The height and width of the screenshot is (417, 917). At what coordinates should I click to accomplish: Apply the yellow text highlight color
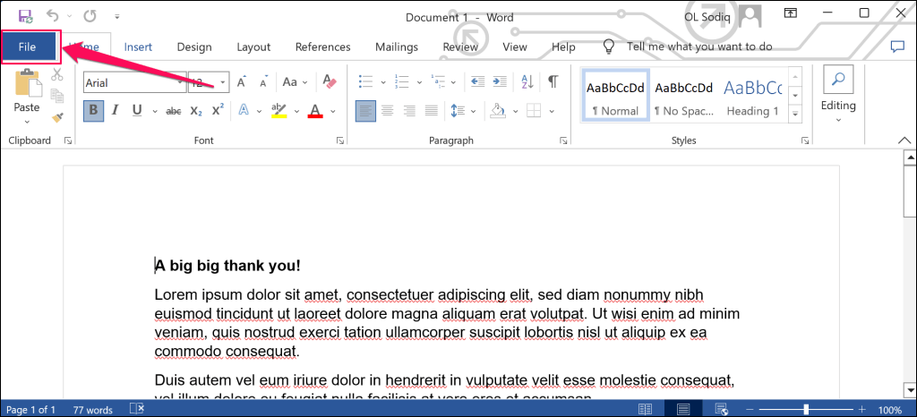tap(279, 110)
